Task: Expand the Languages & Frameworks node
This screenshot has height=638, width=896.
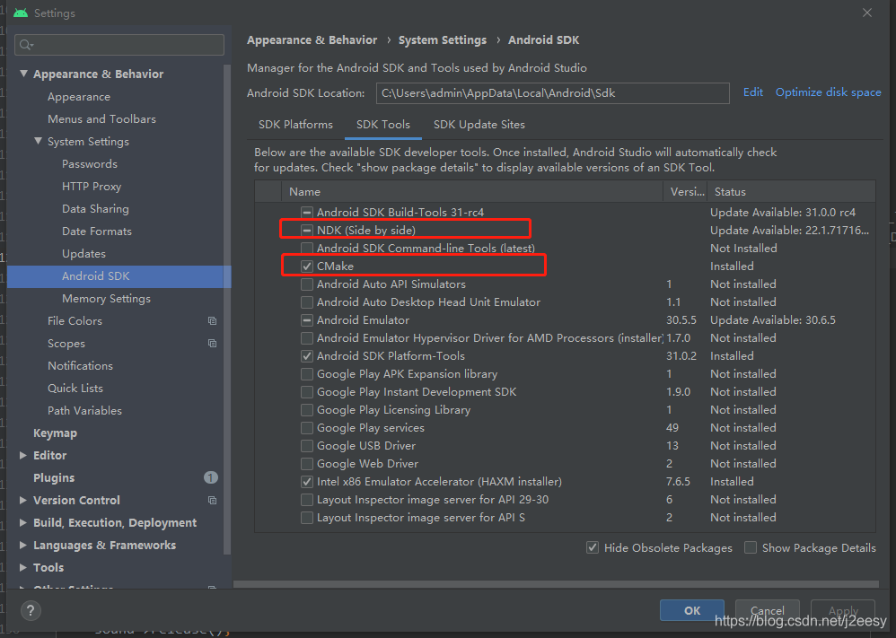Action: [x=23, y=545]
